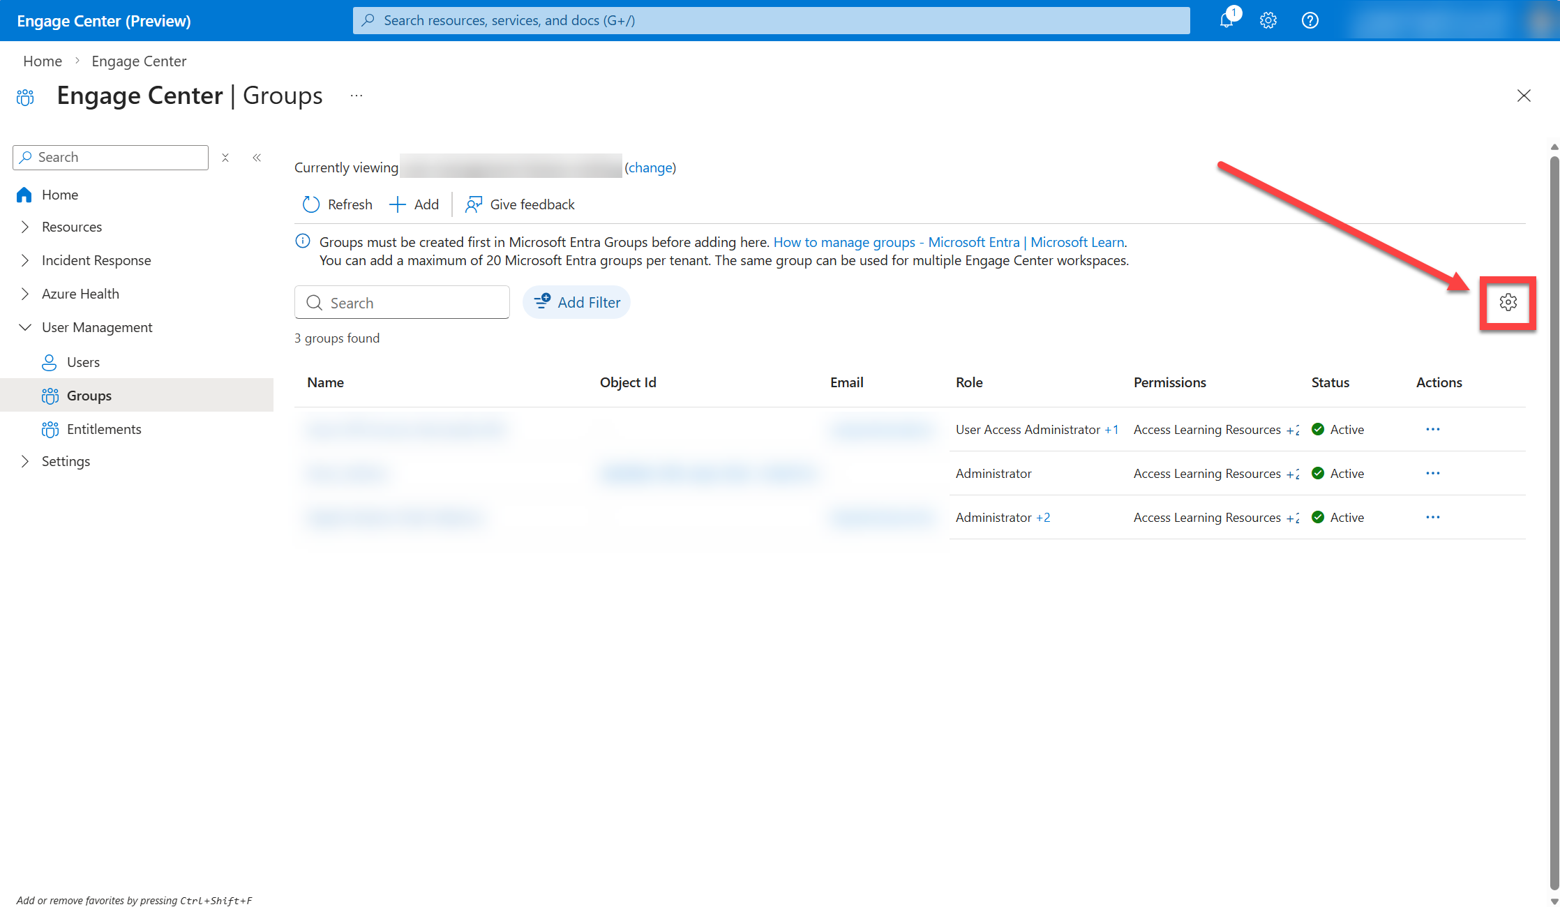
Task: Click the Add Filter icon
Action: point(542,301)
